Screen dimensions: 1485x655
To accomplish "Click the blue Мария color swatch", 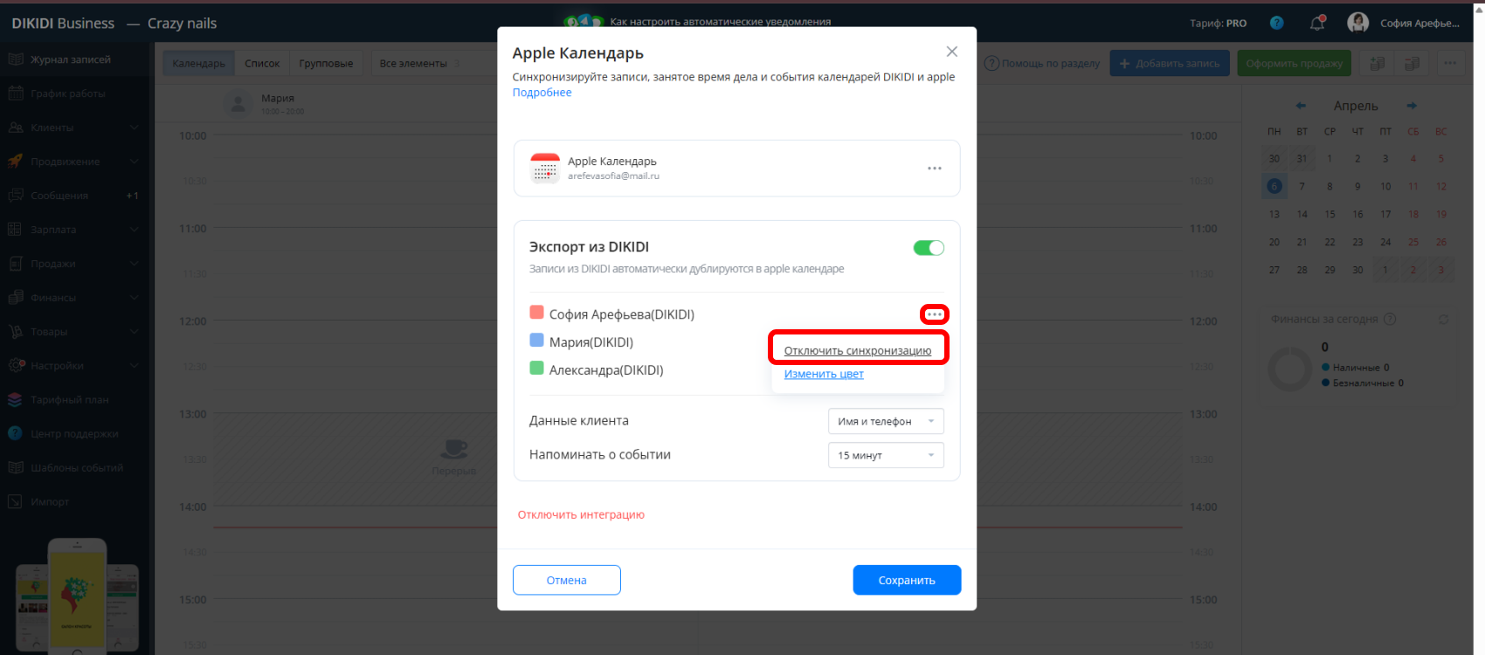I will (537, 341).
